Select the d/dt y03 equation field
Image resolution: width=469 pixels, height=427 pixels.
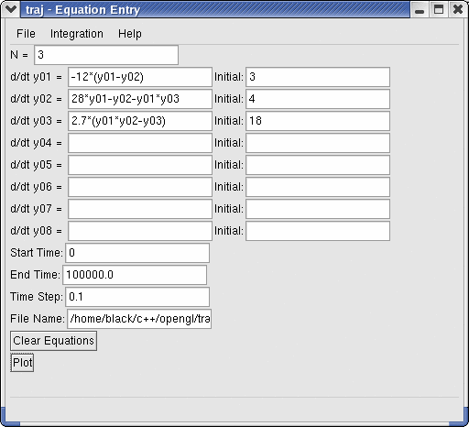point(140,121)
